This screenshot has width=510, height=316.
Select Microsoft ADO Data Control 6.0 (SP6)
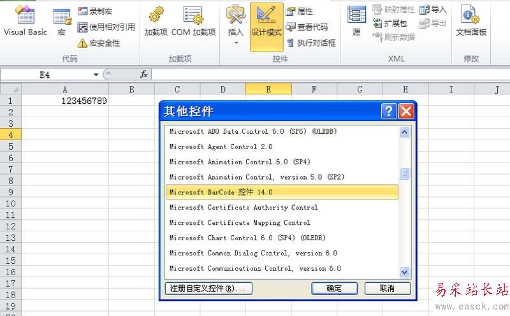282,131
